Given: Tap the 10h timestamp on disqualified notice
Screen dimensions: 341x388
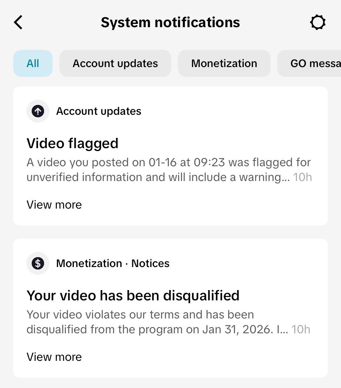Looking at the screenshot, I should tap(301, 329).
